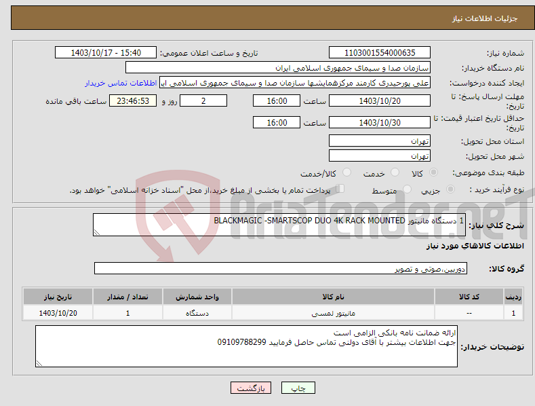Click the response deadline date 1403/10/20 field
The image size is (535, 406).
380,100
